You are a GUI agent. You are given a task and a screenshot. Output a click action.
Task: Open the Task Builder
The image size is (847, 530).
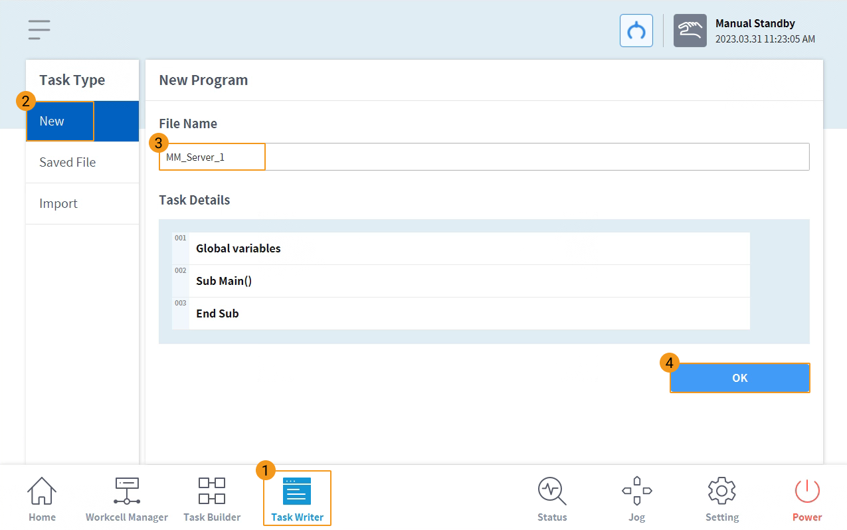pos(212,499)
